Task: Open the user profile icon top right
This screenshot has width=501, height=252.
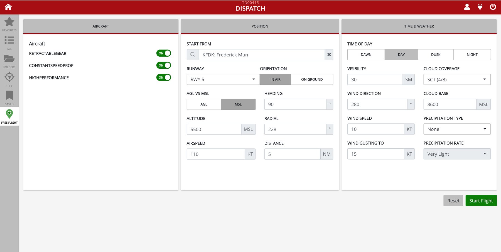Action: (467, 7)
